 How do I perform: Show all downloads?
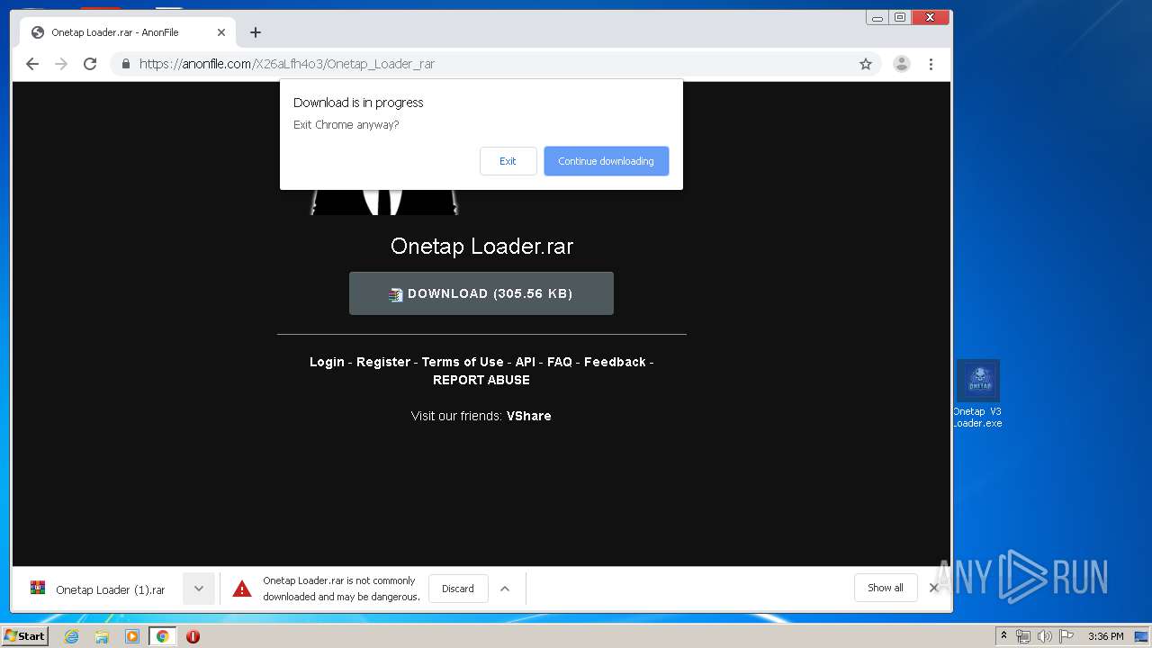[x=886, y=588]
